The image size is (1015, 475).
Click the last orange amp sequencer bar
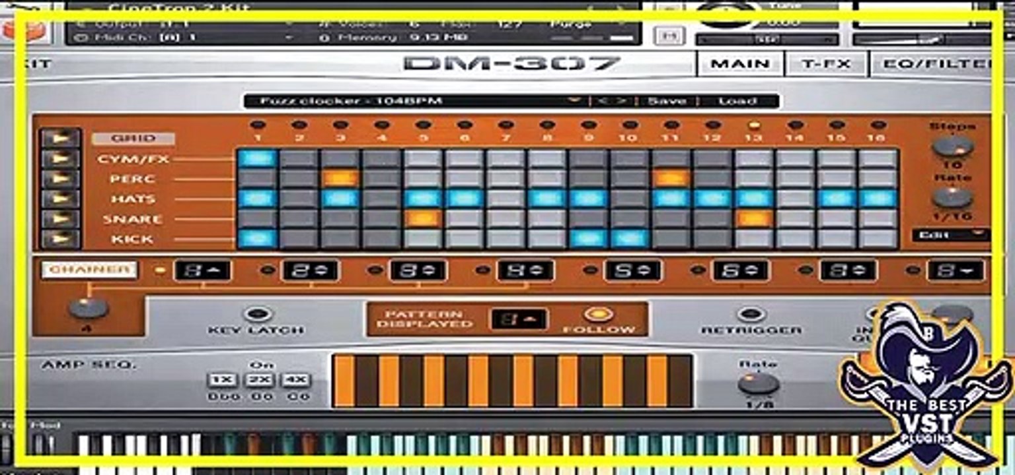[x=657, y=381]
